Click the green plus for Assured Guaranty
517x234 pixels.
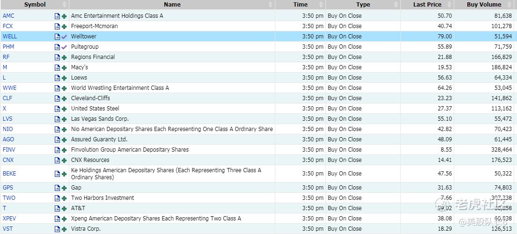pyautogui.click(x=64, y=139)
